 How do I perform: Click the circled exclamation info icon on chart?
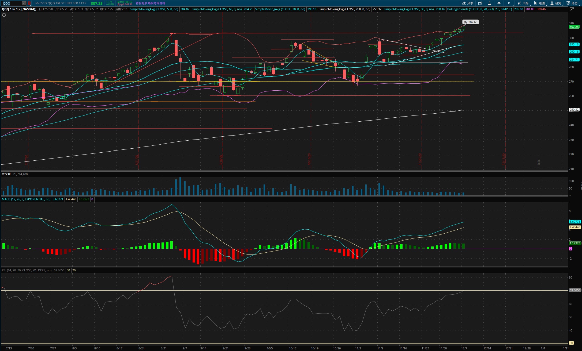coord(4,15)
